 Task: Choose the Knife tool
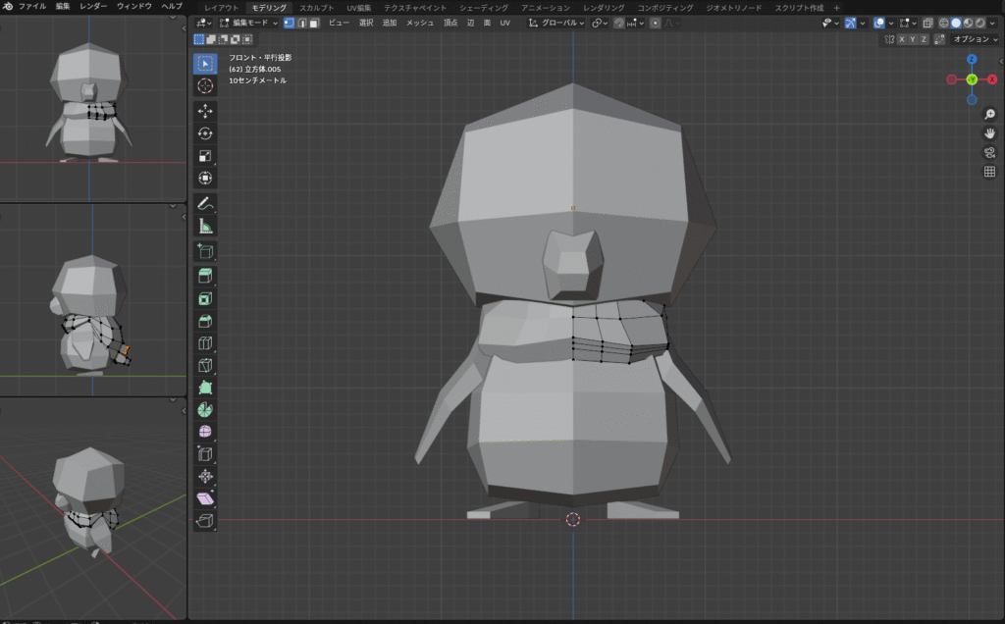click(x=205, y=365)
